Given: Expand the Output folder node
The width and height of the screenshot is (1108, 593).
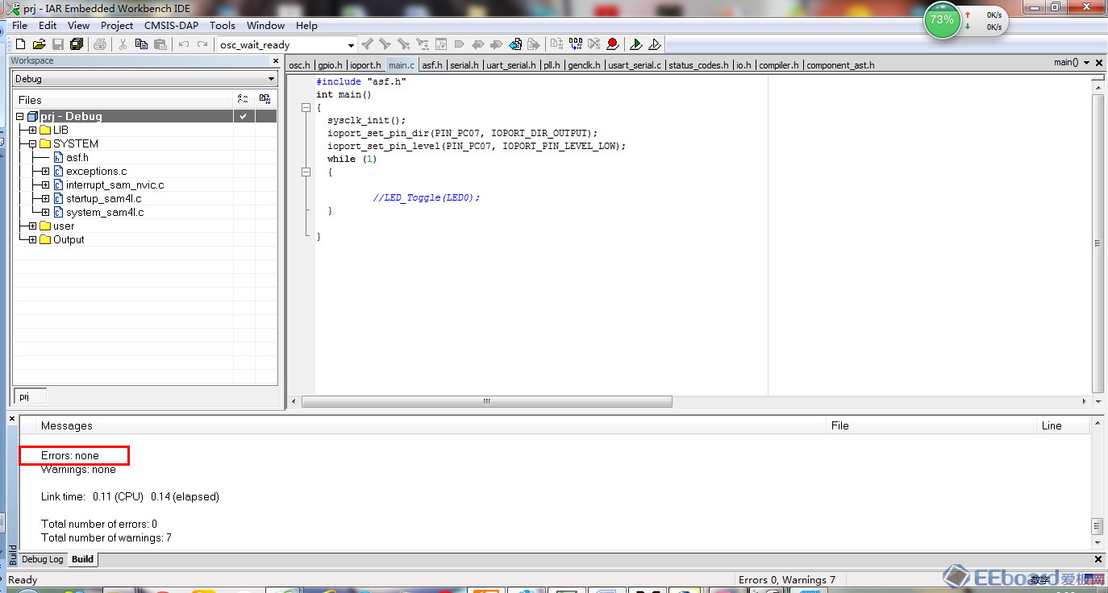Looking at the screenshot, I should (32, 239).
